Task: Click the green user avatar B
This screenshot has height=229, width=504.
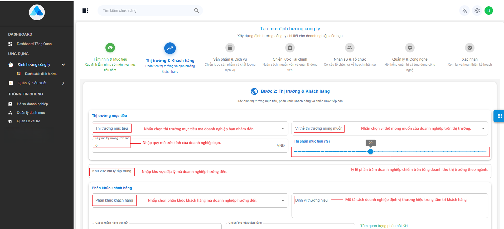Action: [488, 11]
